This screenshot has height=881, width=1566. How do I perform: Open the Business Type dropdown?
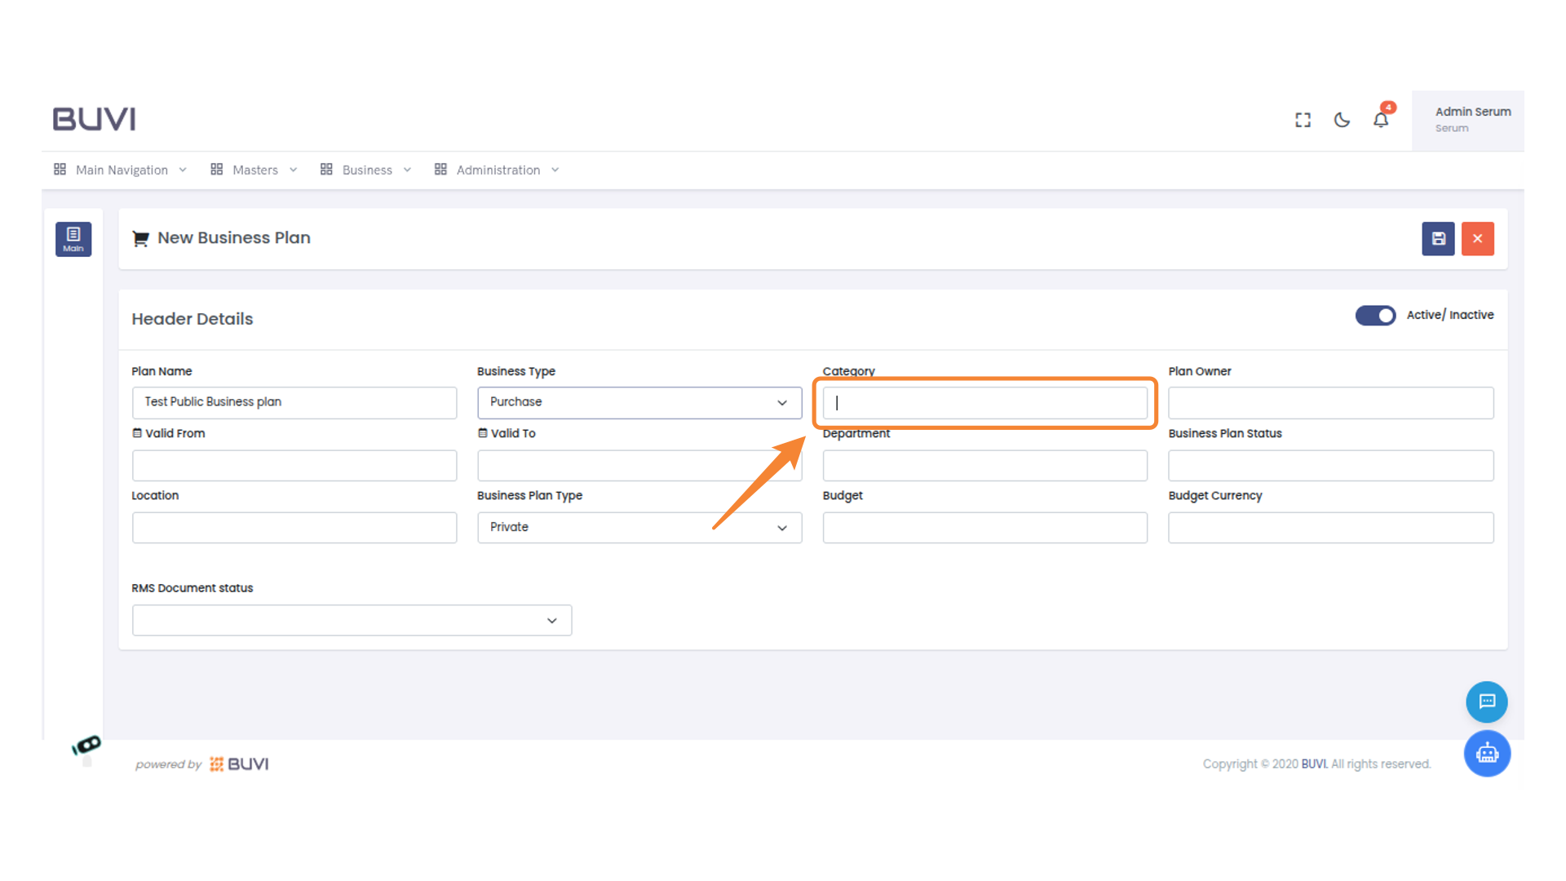639,402
